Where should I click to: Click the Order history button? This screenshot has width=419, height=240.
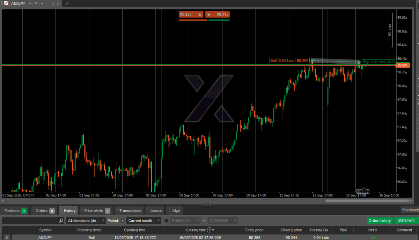(380, 221)
